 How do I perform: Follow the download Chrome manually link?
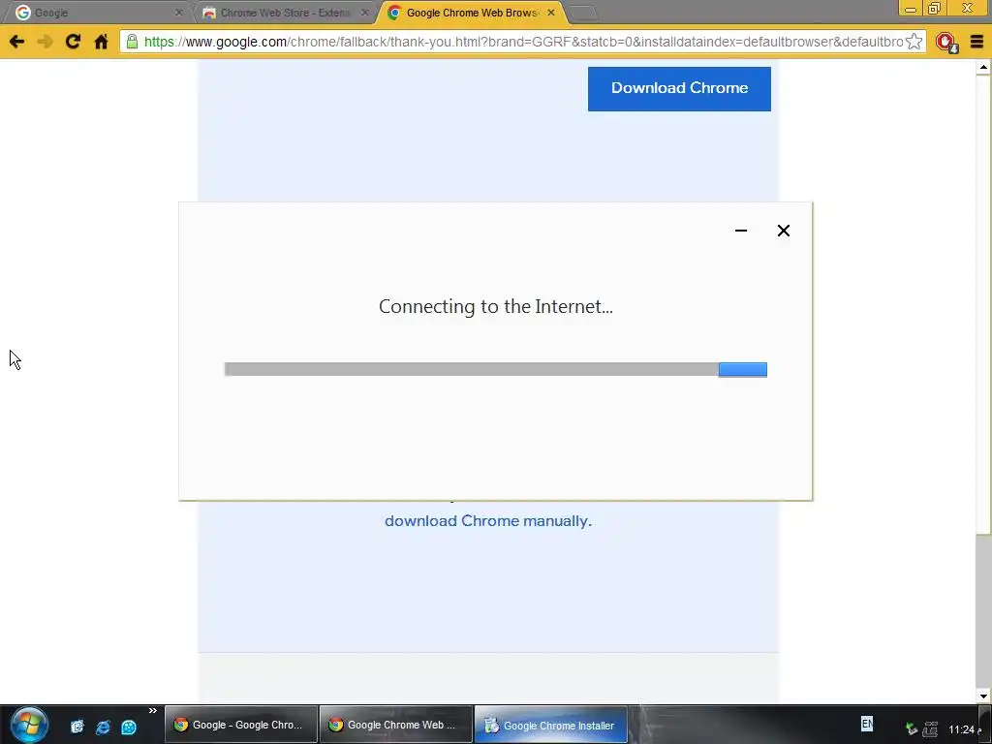tap(488, 521)
